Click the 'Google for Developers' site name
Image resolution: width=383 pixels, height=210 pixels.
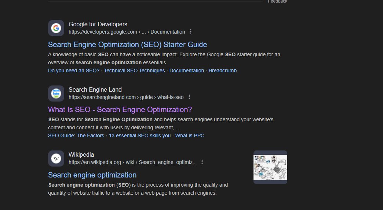[x=98, y=24]
